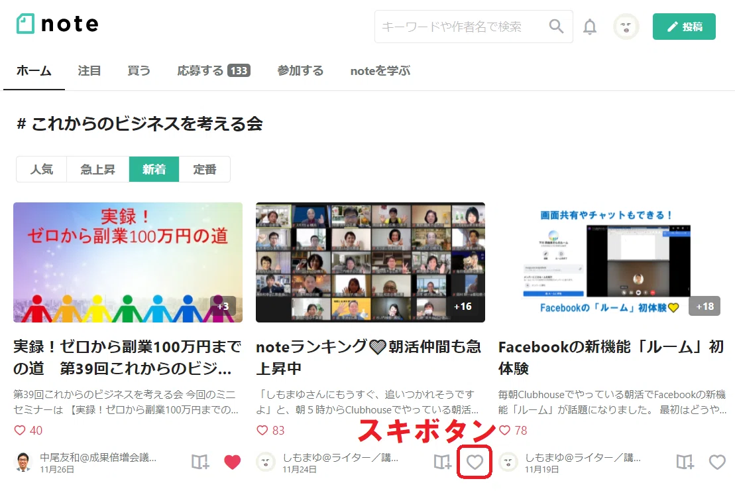Click the search magnifier icon

pos(556,27)
